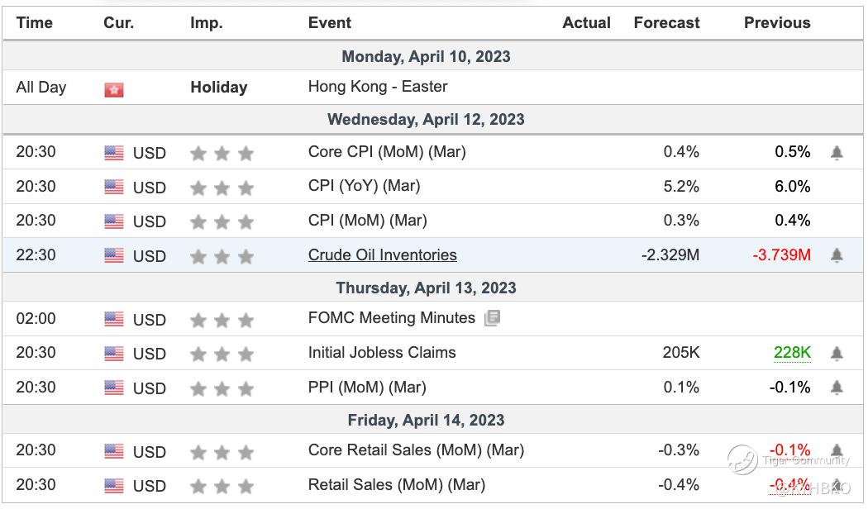Click the bell icon for Initial Jobless Claims
868x509 pixels.
pos(837,354)
